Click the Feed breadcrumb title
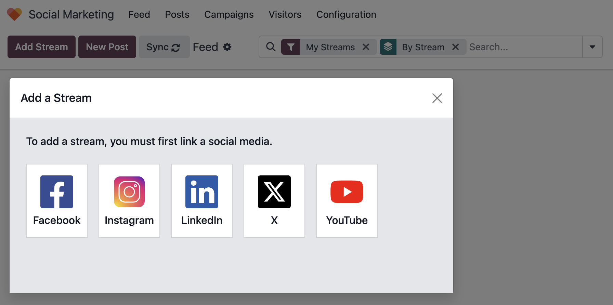This screenshot has height=305, width=613. click(205, 47)
